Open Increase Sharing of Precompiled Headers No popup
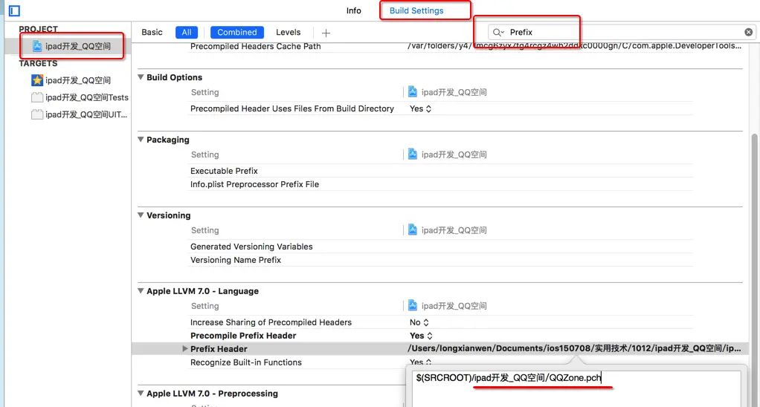Viewport: 760px width, 407px height. [x=419, y=322]
